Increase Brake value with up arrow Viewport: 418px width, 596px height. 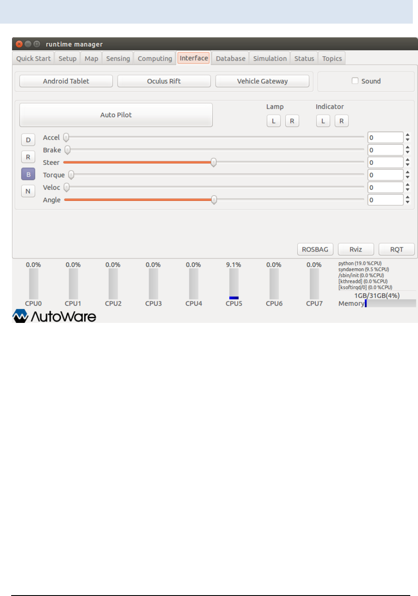(407, 147)
